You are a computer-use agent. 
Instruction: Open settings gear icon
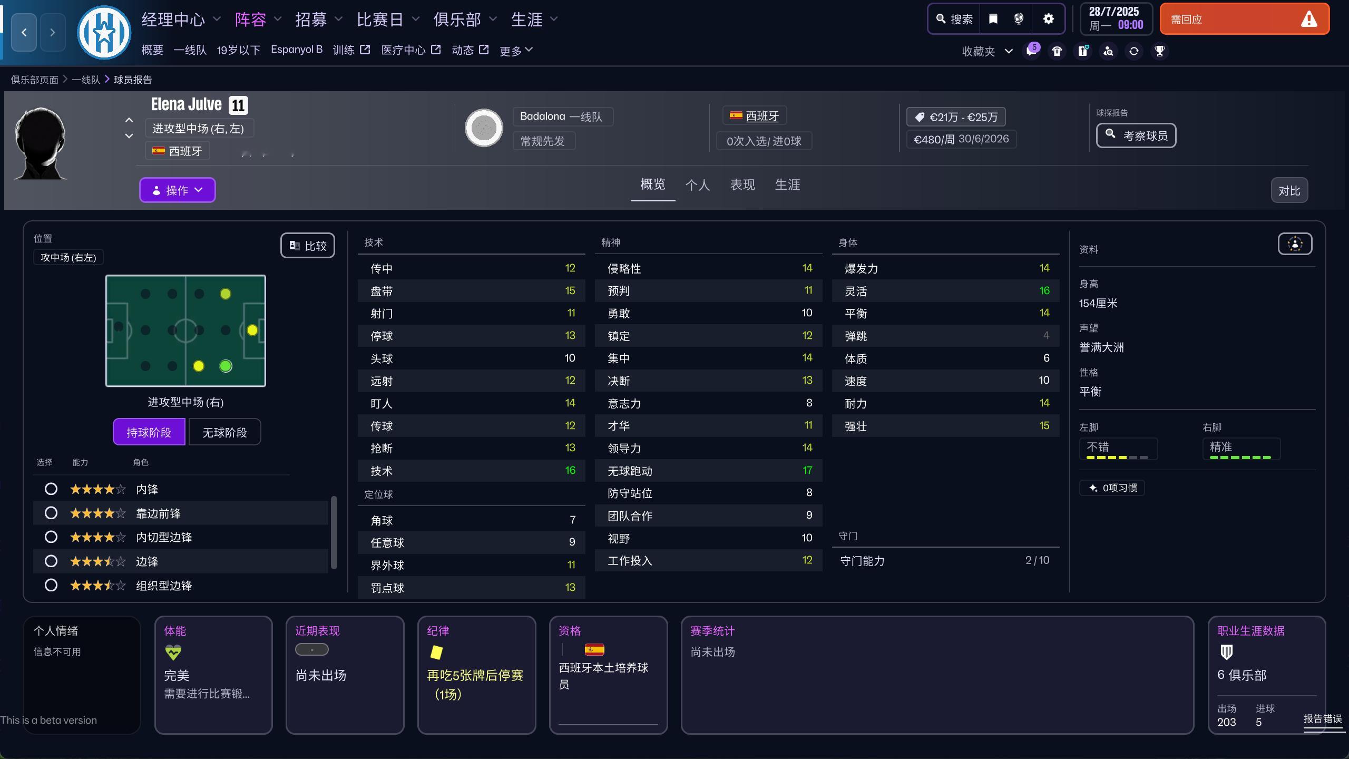point(1048,19)
